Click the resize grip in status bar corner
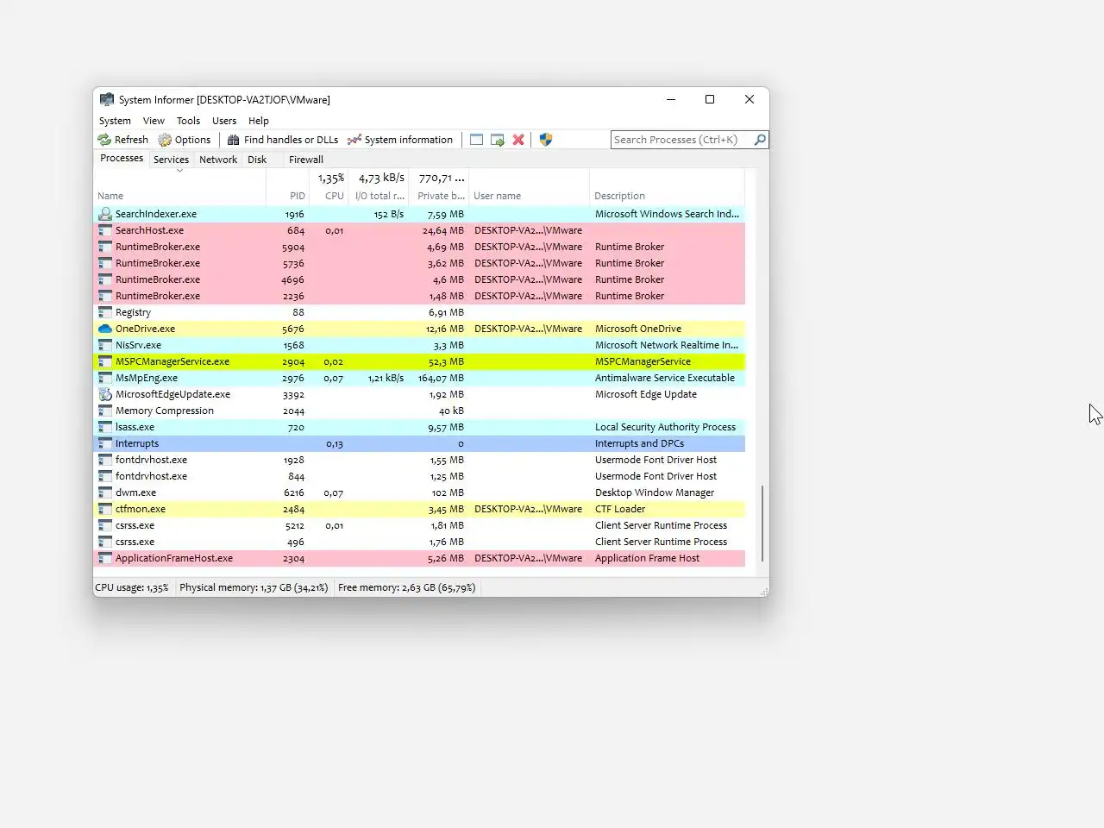The height and width of the screenshot is (828, 1104). pos(763,592)
